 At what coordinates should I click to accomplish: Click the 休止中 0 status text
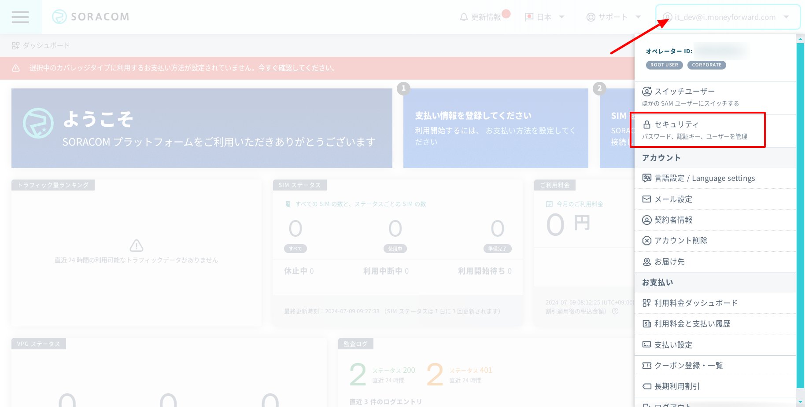coord(299,271)
